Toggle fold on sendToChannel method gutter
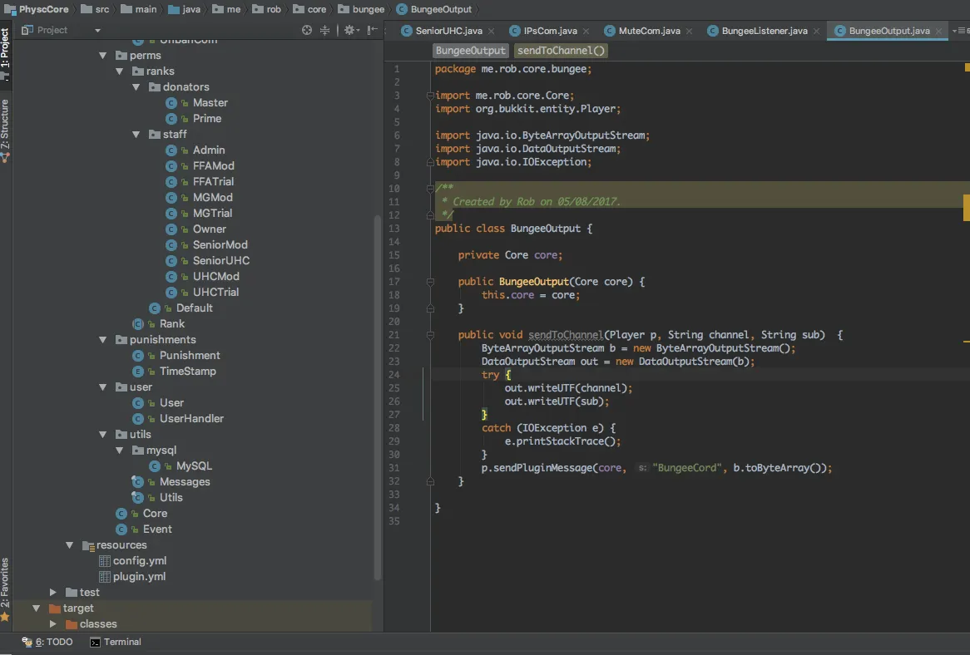Screen dimensions: 970x655 pyautogui.click(x=430, y=335)
